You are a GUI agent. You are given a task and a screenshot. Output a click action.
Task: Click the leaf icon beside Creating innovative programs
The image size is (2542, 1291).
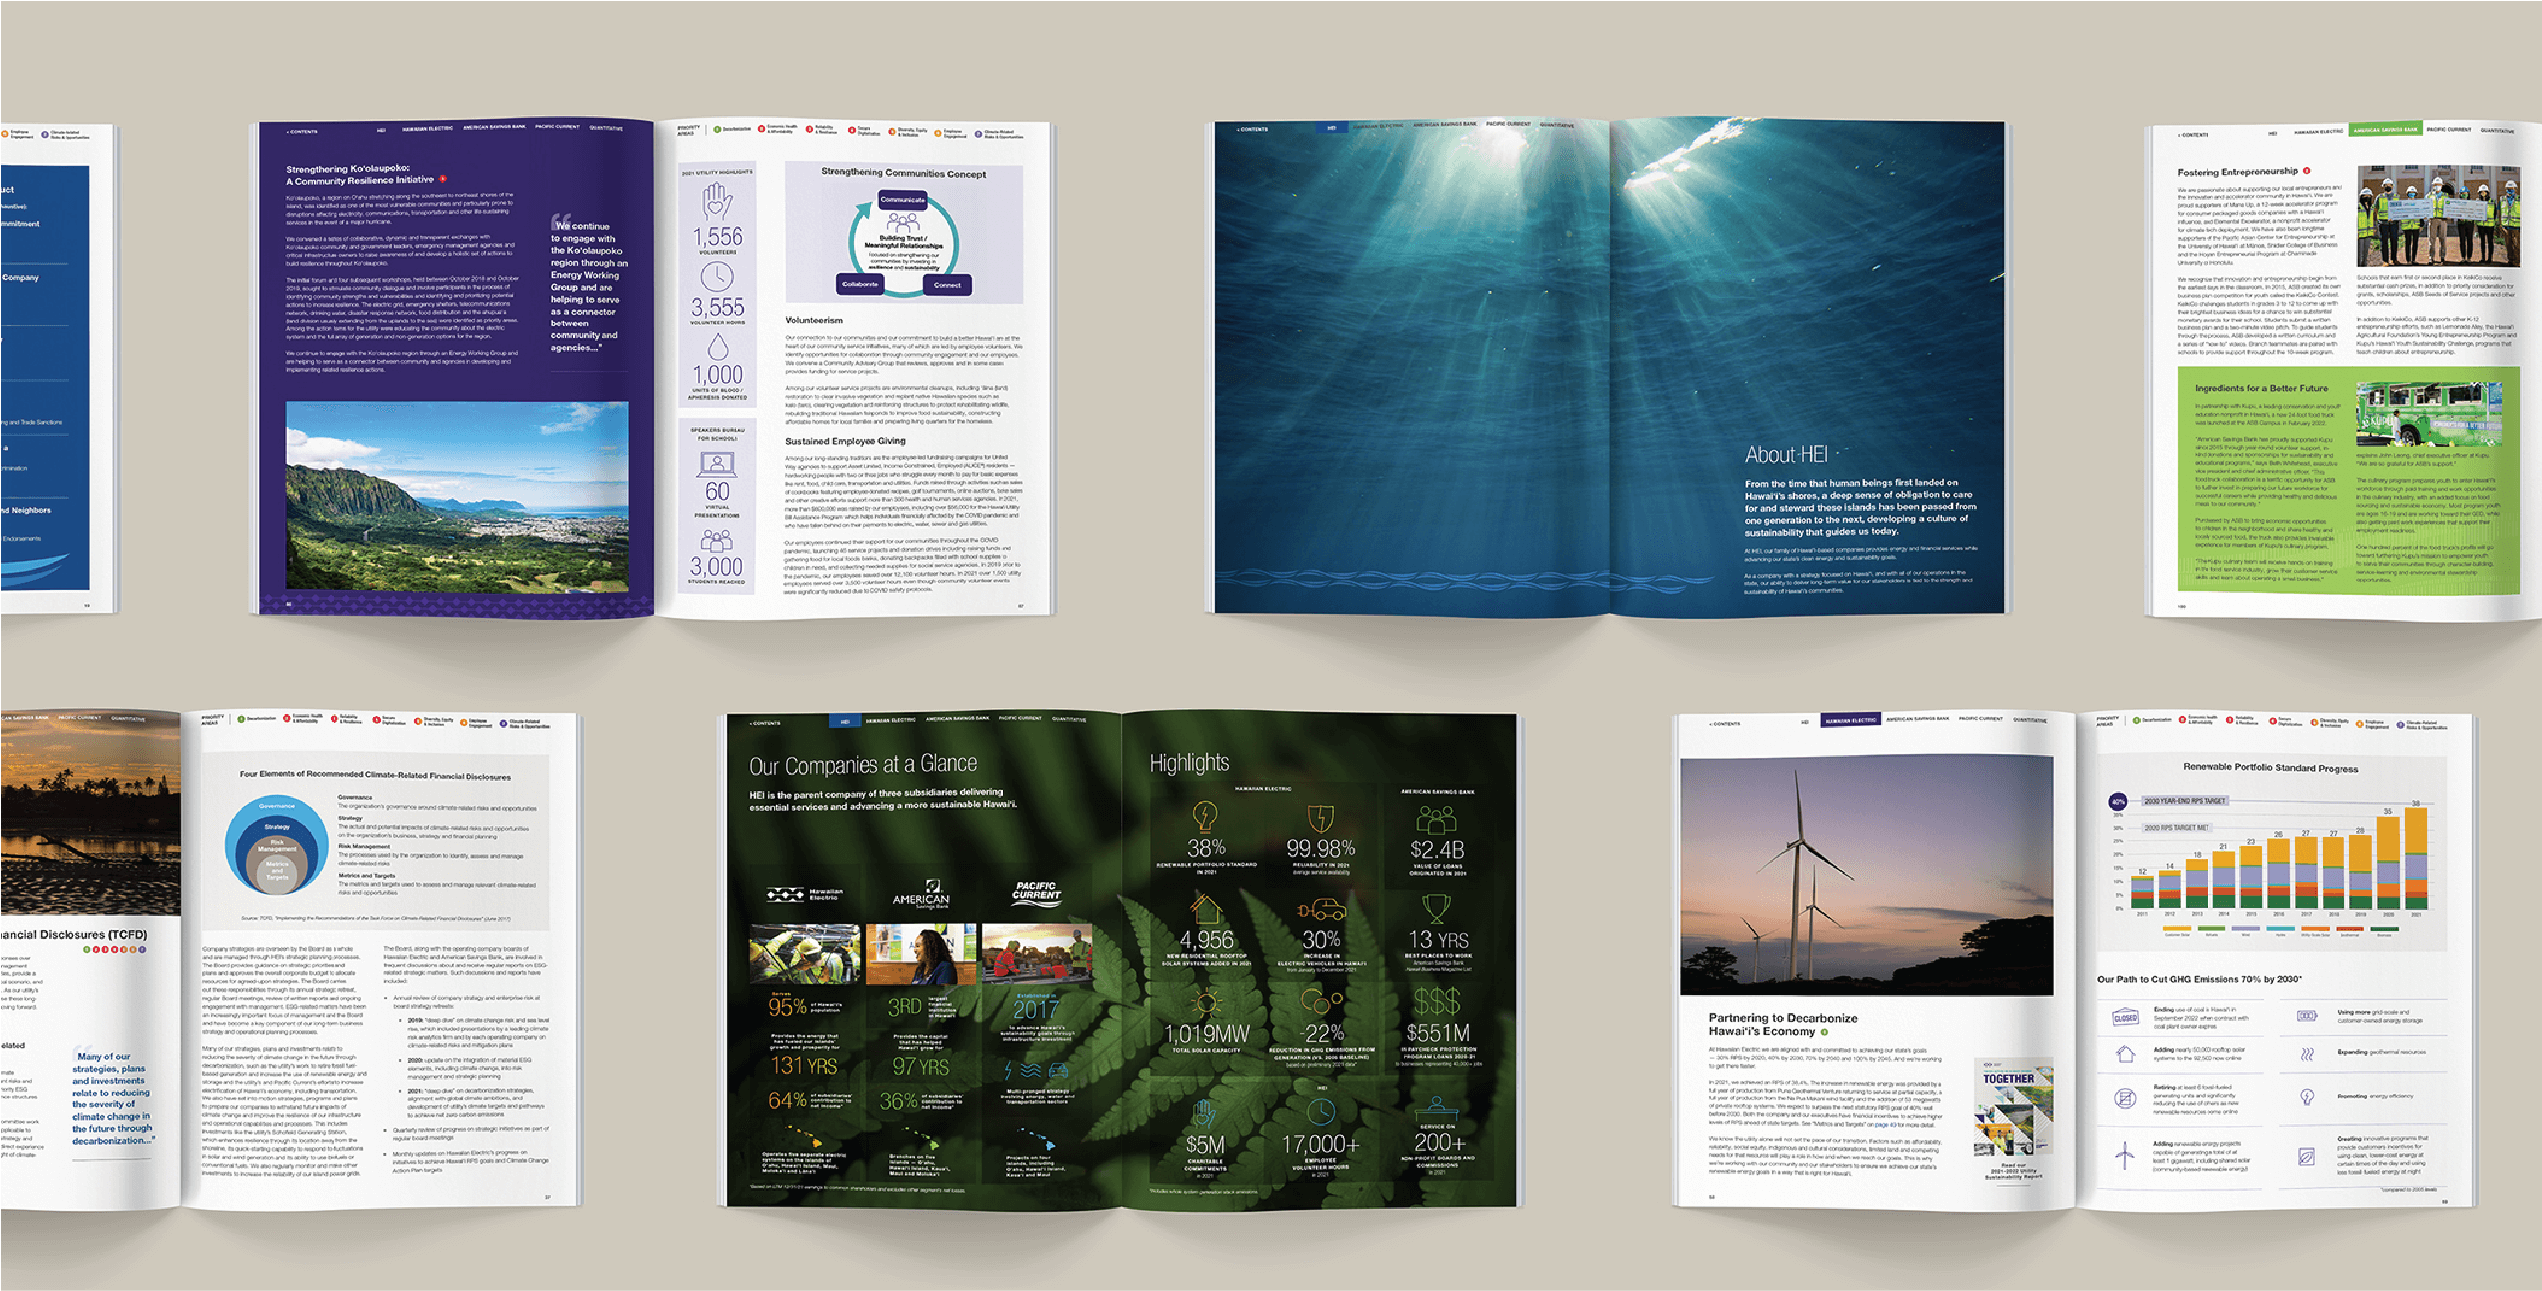[2307, 1157]
